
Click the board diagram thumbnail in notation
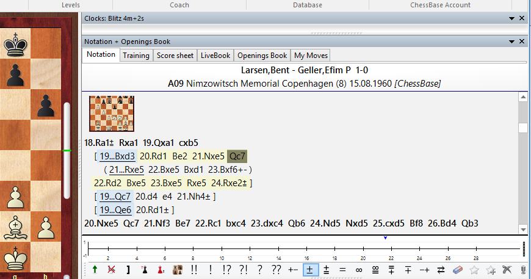coord(112,114)
